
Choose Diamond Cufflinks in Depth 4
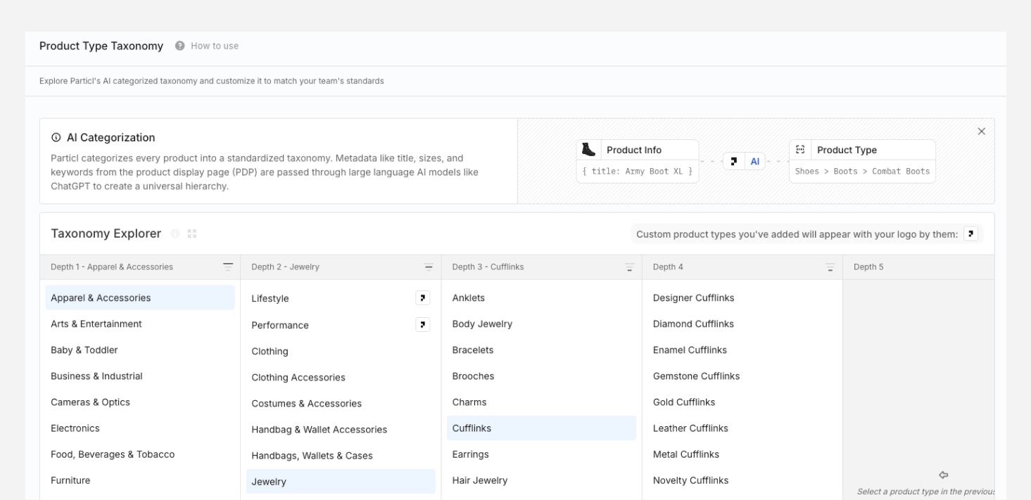[693, 324]
